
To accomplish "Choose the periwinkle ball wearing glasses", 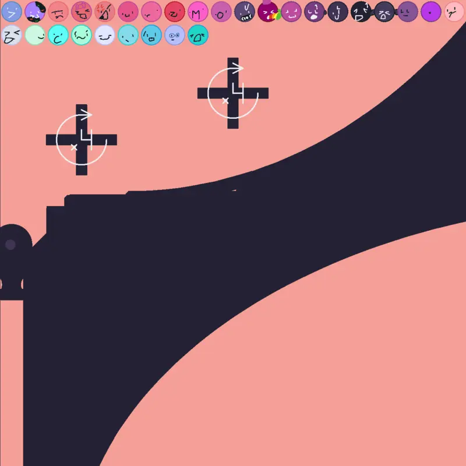I will click(175, 35).
